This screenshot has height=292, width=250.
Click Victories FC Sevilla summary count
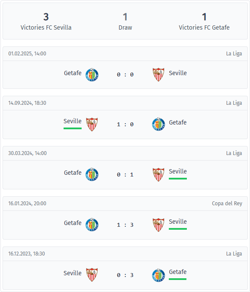click(x=46, y=17)
